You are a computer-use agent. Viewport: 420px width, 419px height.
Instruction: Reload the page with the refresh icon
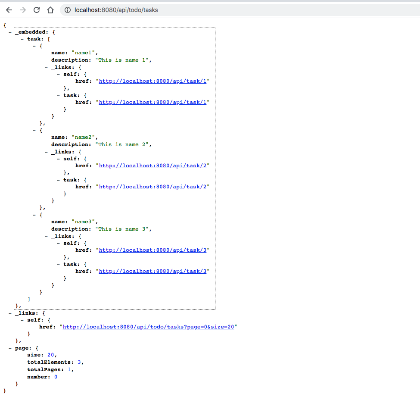36,9
